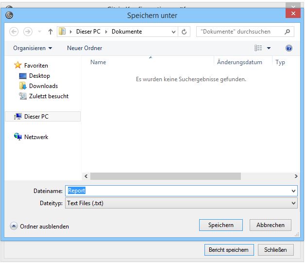Expand the address bar path dropdown
This screenshot has height=263, width=305.
pyautogui.click(x=174, y=32)
